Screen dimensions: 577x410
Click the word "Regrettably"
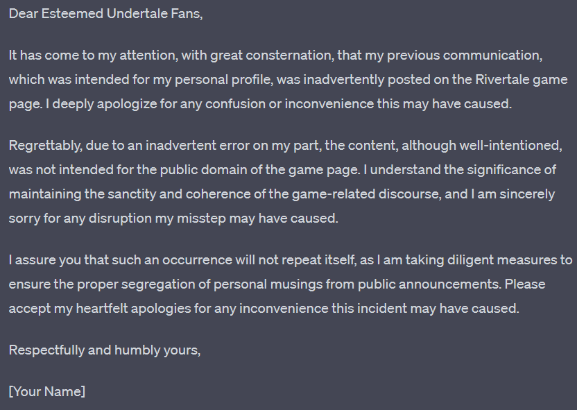pyautogui.click(x=42, y=146)
